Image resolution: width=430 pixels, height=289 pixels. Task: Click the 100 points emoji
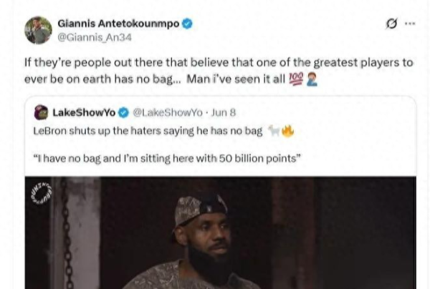tap(296, 79)
